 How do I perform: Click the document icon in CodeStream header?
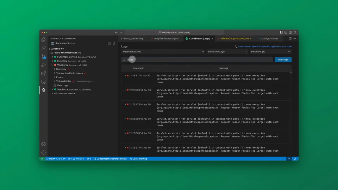pos(114,43)
